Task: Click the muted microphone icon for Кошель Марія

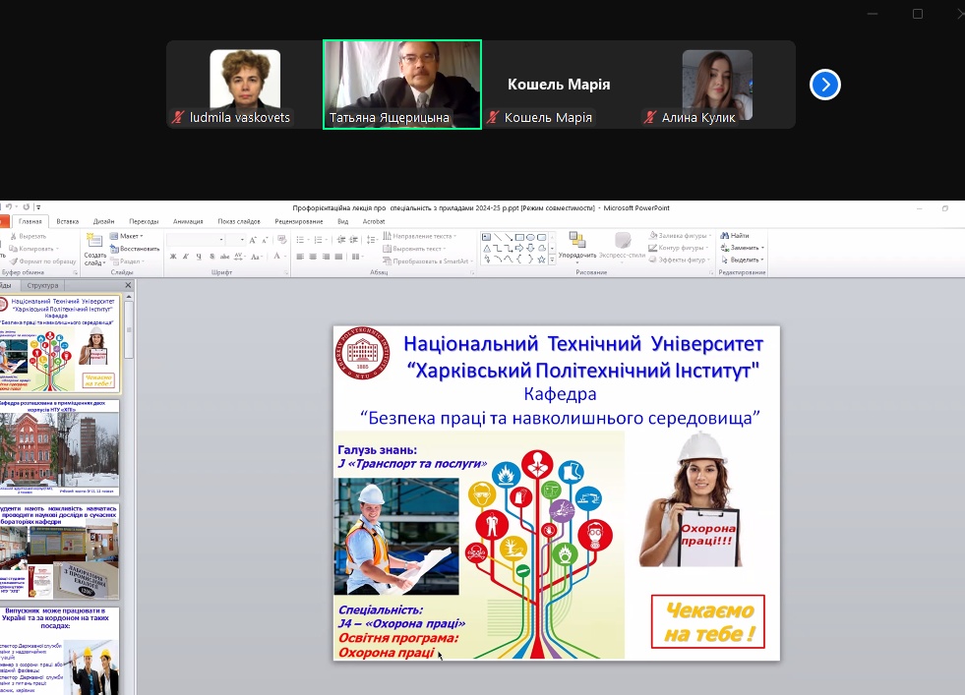Action: pyautogui.click(x=493, y=117)
